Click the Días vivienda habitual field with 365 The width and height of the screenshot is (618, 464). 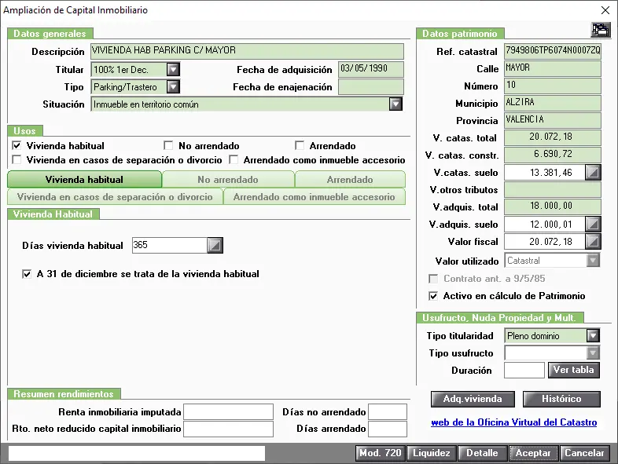click(x=170, y=245)
